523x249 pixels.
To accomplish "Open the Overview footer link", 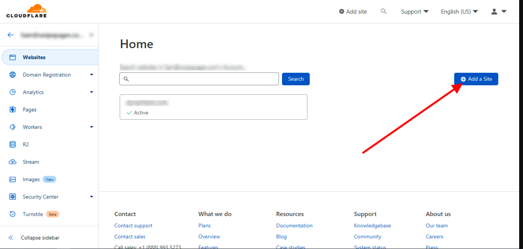I will 209,236.
